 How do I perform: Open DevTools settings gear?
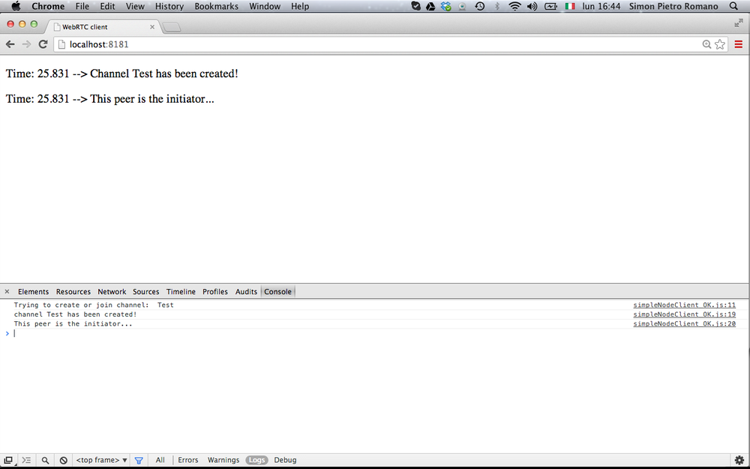click(740, 460)
